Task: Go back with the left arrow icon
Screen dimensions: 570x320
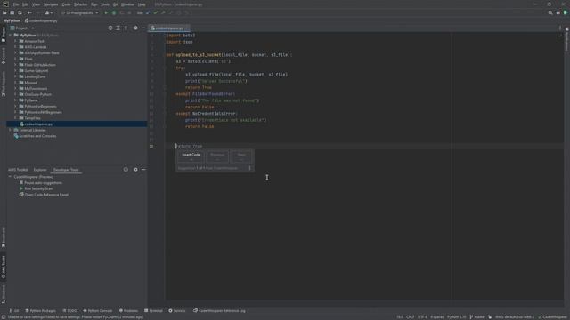Action: [x=29, y=12]
